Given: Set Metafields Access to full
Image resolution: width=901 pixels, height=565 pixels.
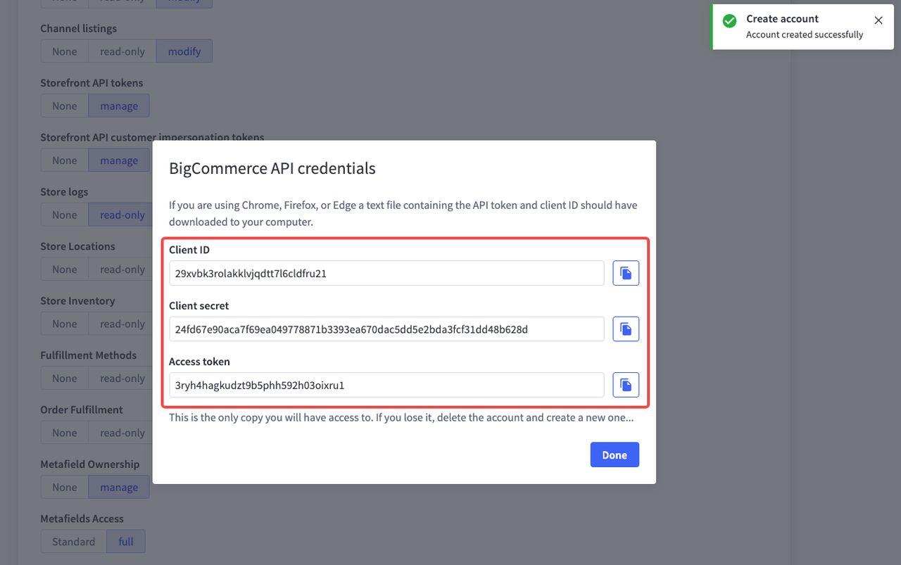Looking at the screenshot, I should (126, 541).
